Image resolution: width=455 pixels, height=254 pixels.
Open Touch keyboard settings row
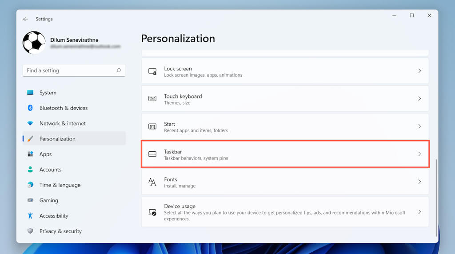click(285, 98)
